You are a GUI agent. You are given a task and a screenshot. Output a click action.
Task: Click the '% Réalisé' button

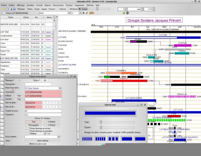[52, 122]
